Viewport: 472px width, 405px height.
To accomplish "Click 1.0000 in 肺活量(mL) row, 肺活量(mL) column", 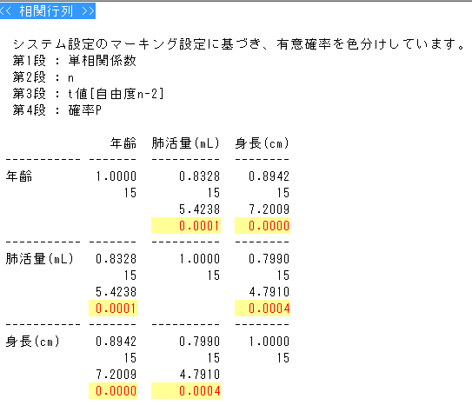I will [200, 259].
